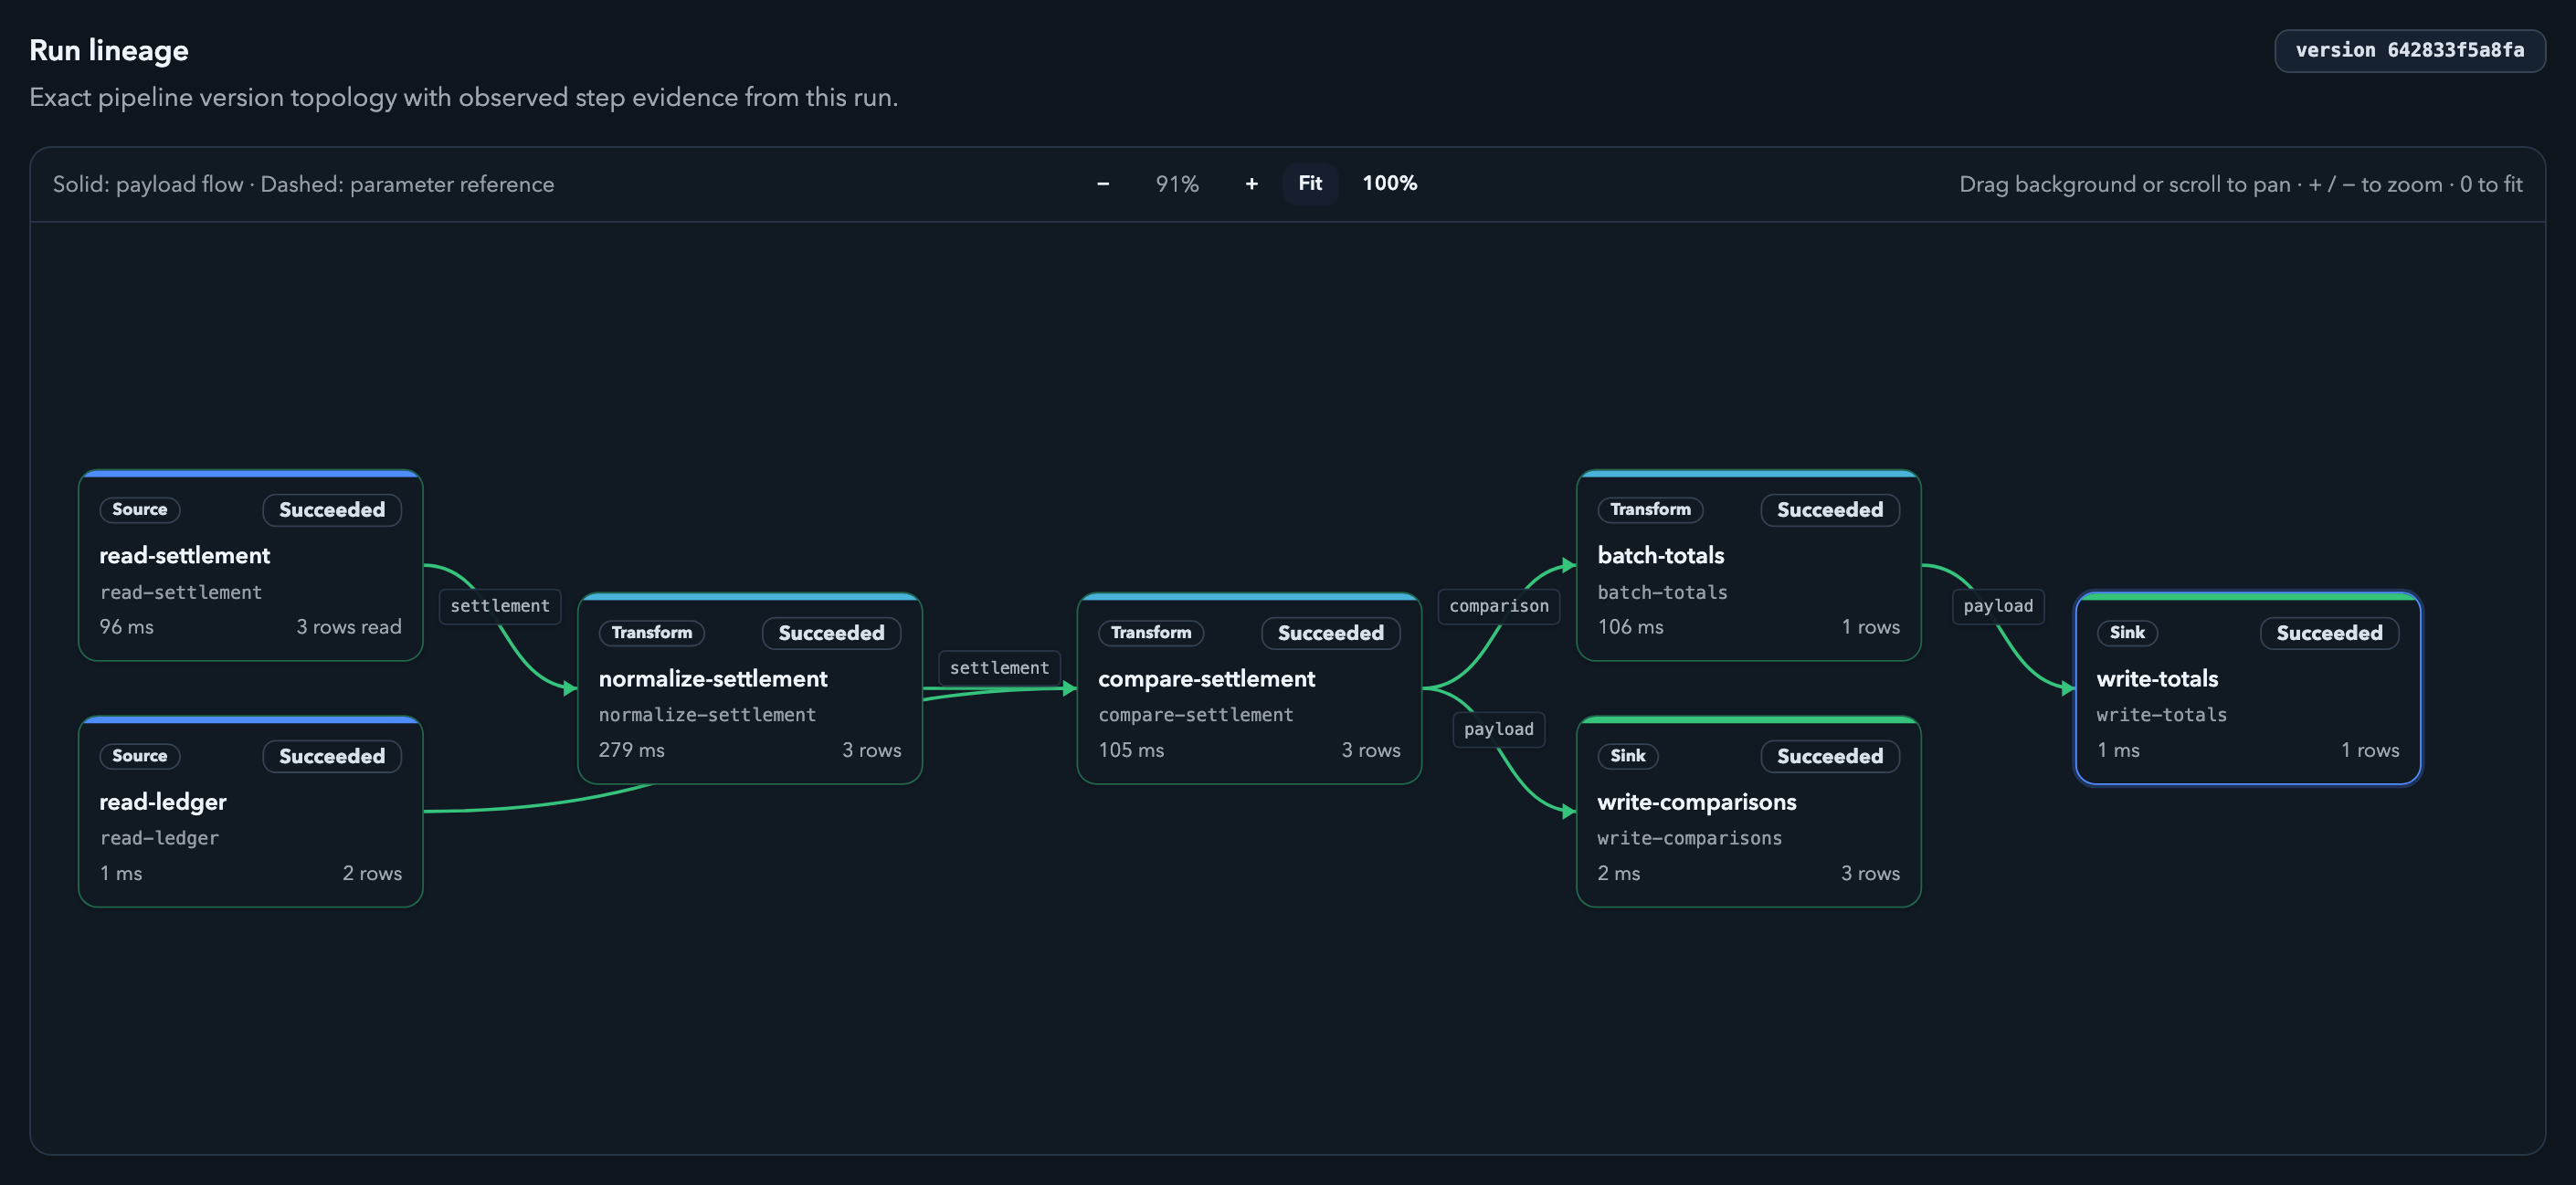Click the payload label leading to write-totals
Screen dimensions: 2576x1185
[x=1997, y=605]
